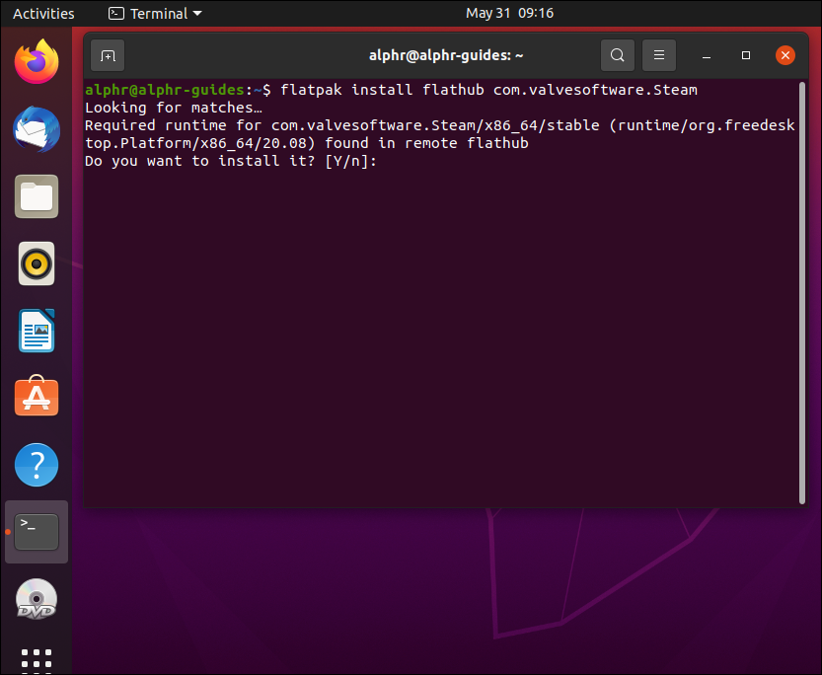Click the 'Looking for matches…' output line
822x675 pixels.
tap(174, 108)
